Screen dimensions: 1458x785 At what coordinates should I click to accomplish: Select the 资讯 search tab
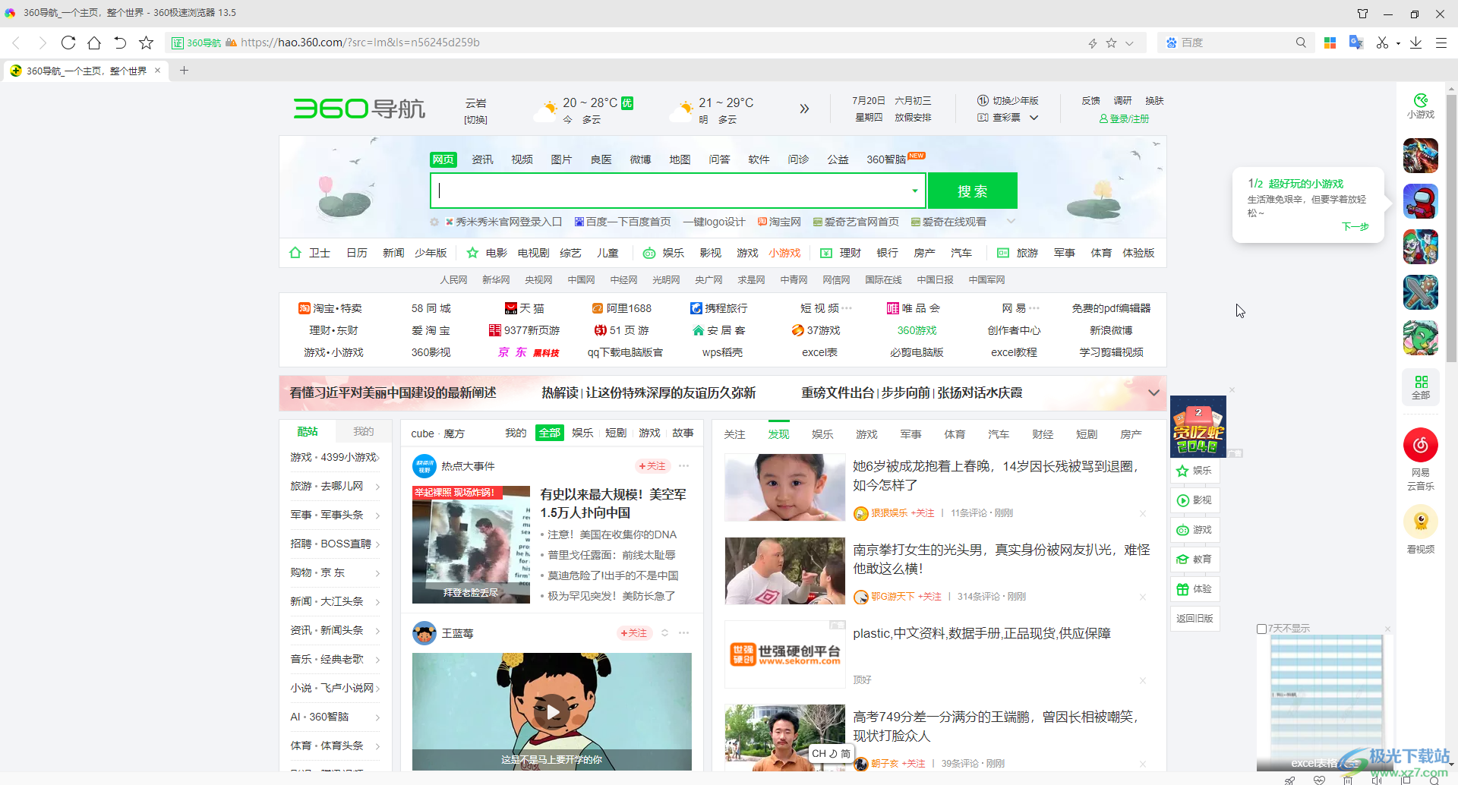point(482,159)
